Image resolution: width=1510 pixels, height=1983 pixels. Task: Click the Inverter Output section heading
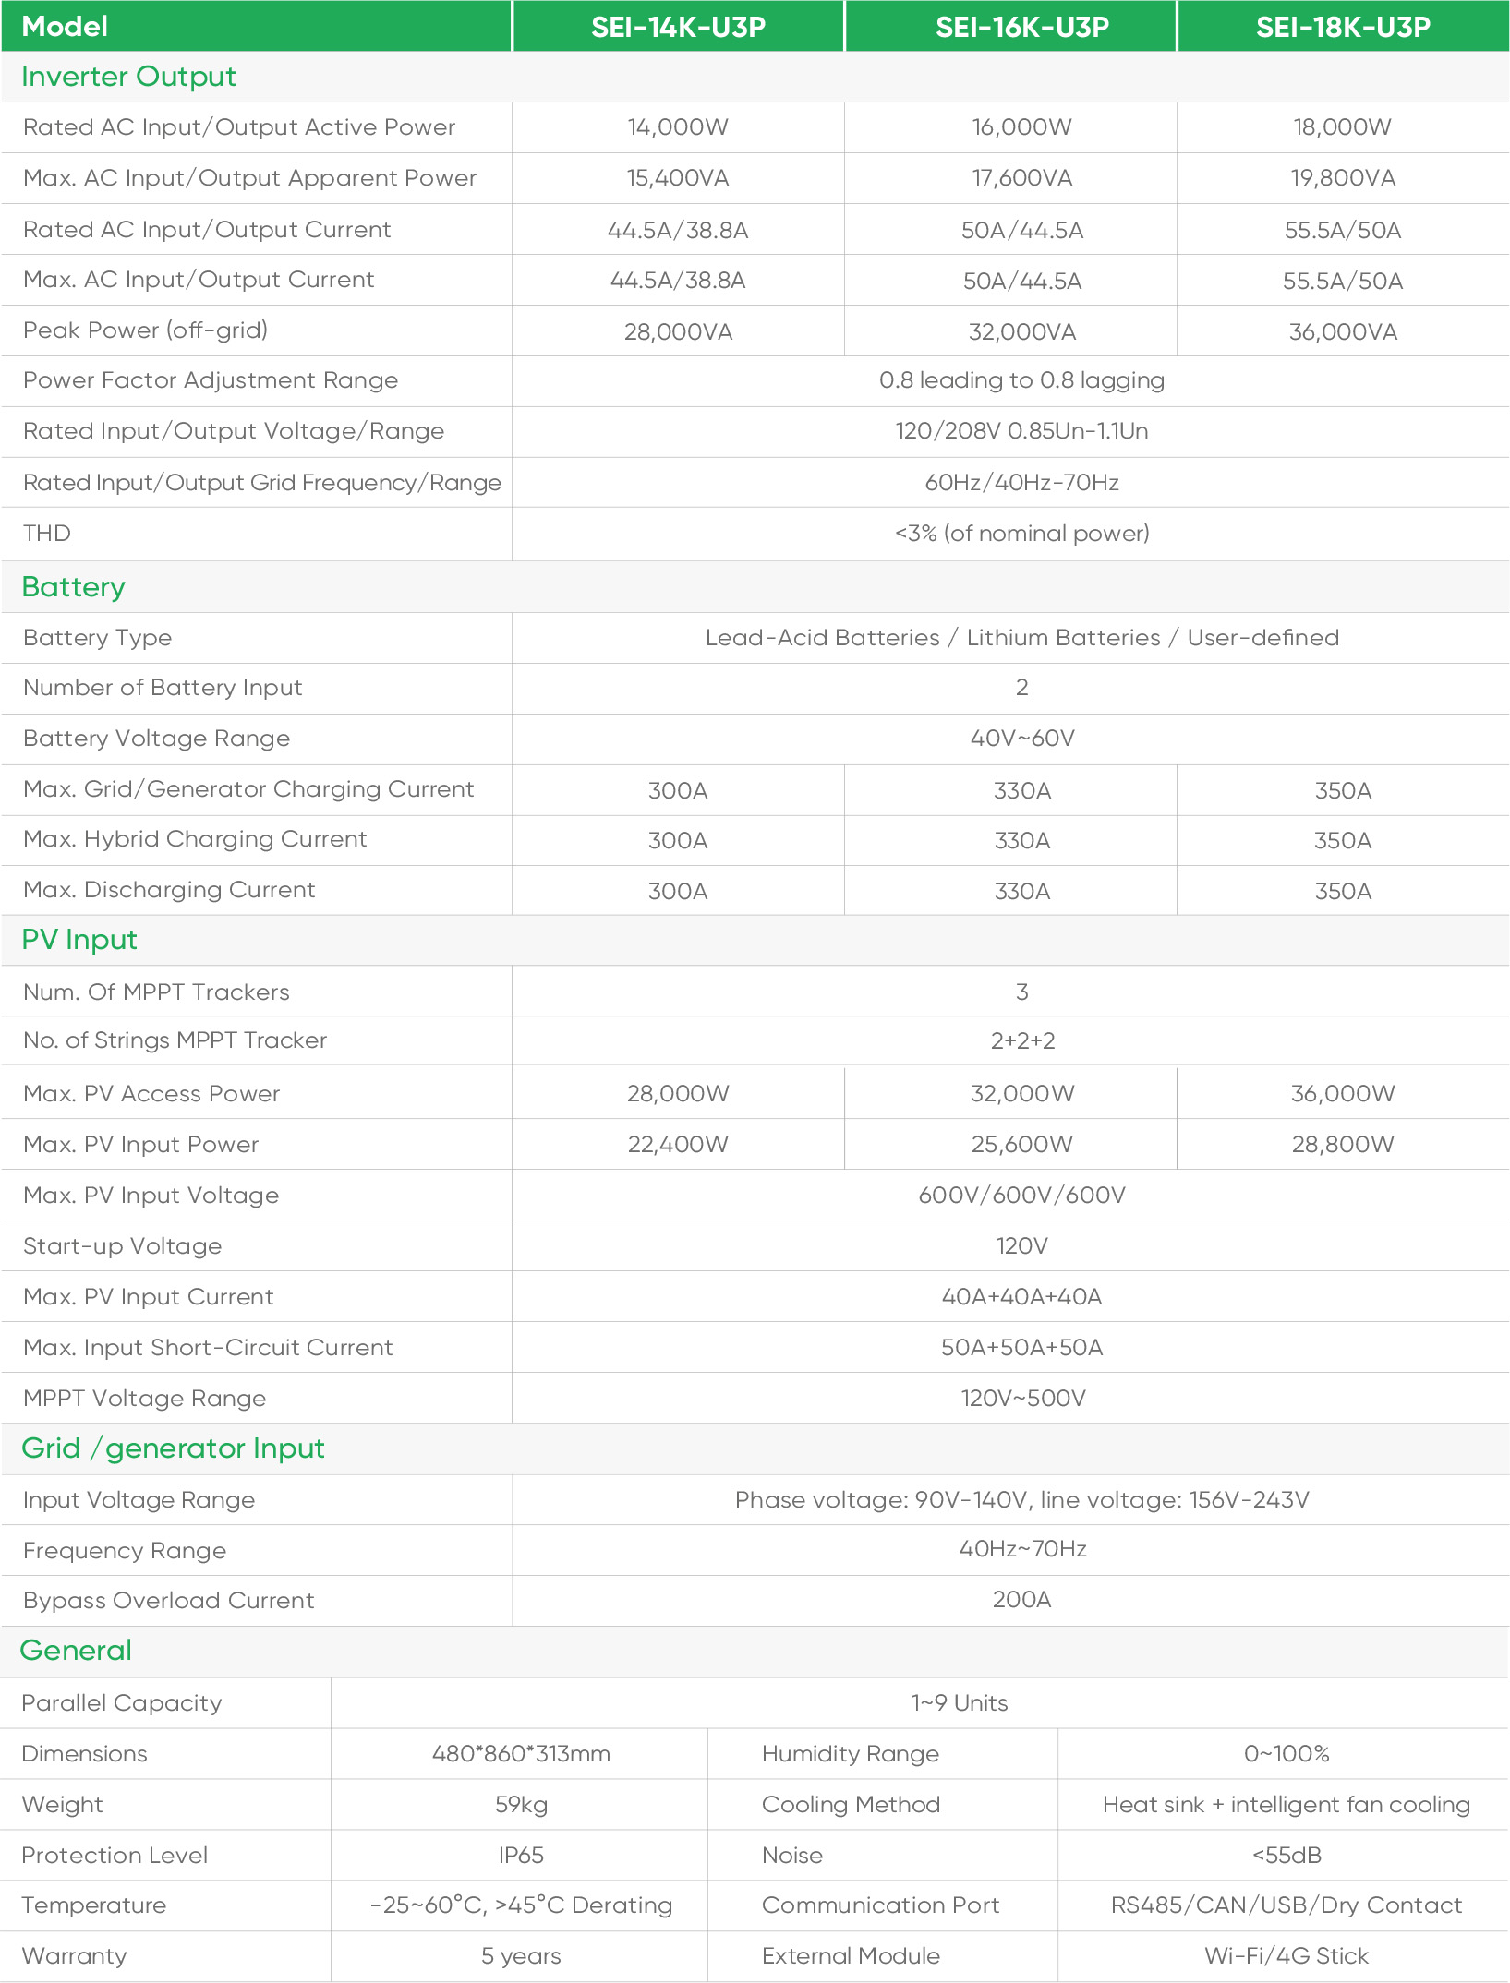click(x=128, y=77)
